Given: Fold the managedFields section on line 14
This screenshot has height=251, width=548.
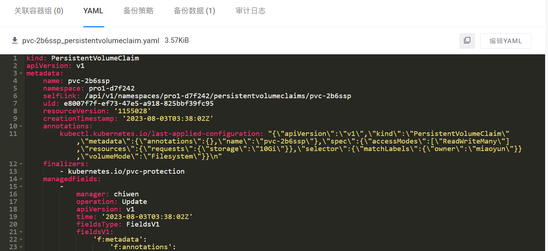Looking at the screenshot, I should point(21,179).
